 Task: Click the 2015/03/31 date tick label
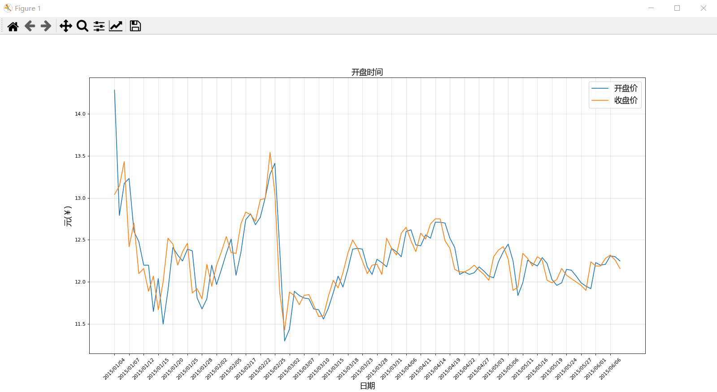tap(391, 369)
